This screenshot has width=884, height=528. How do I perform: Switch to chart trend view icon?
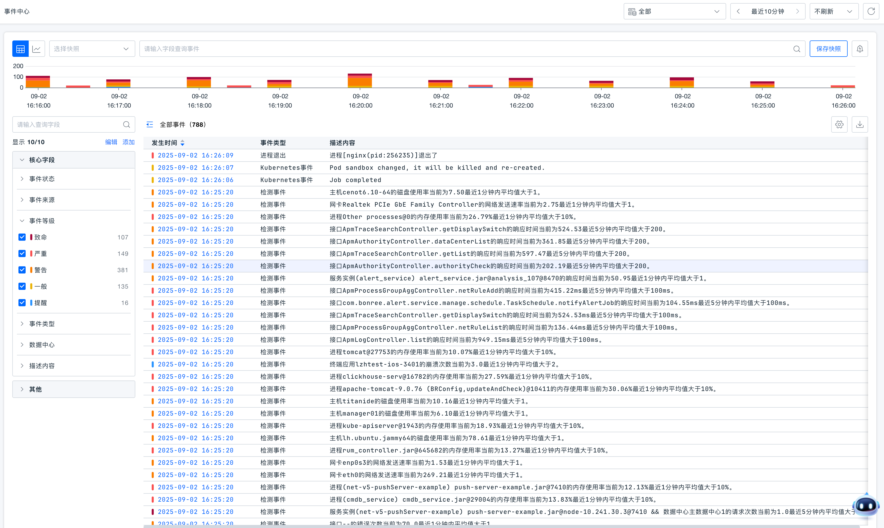(37, 49)
